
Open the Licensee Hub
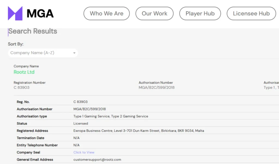tap(251, 13)
